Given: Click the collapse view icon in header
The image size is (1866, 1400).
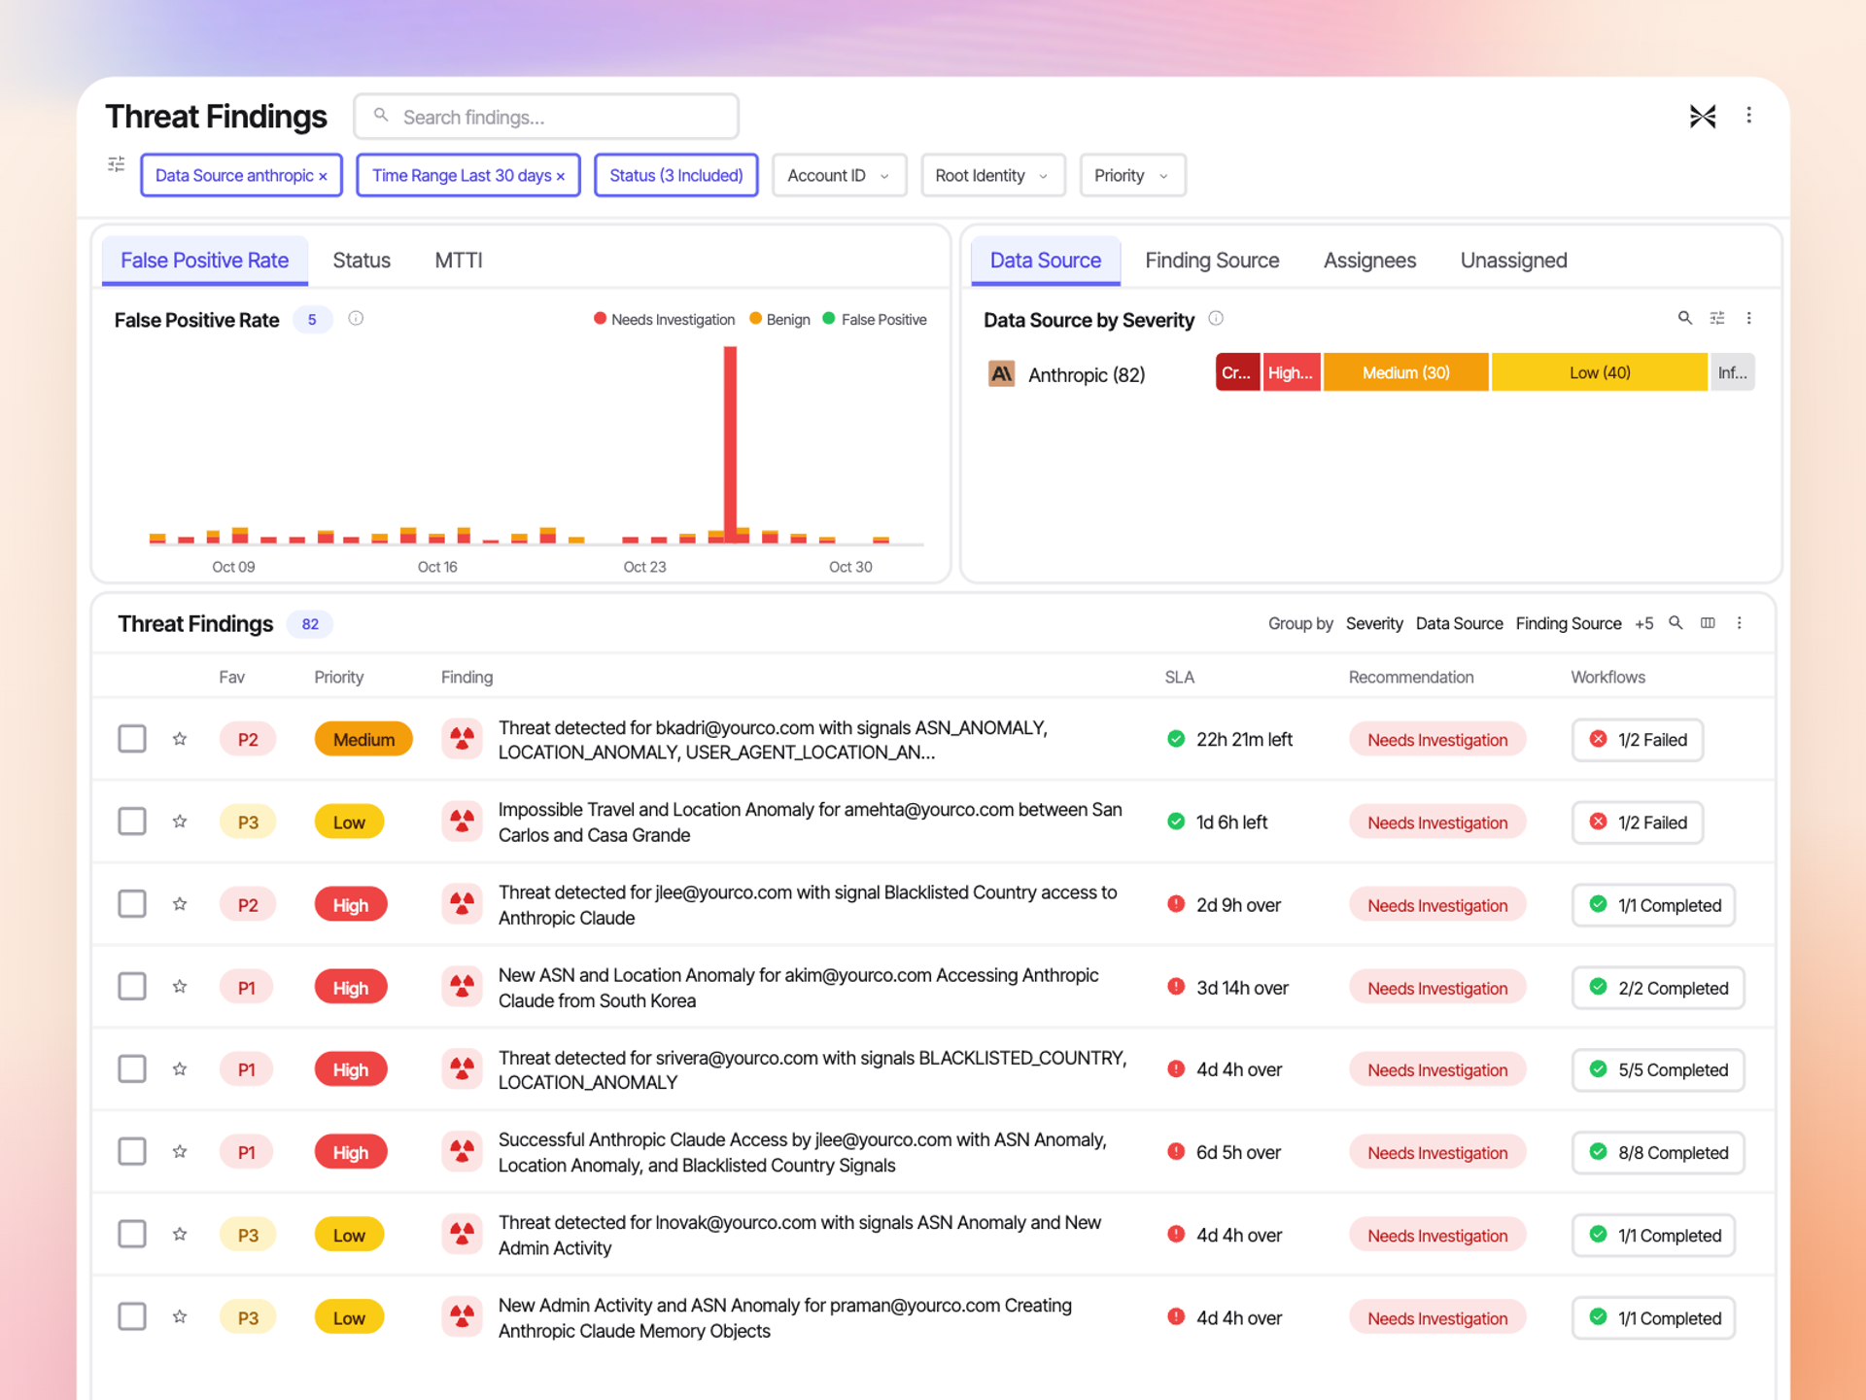Looking at the screenshot, I should (1702, 117).
